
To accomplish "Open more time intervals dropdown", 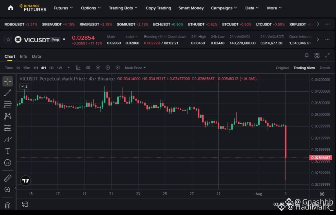I will pyautogui.click(x=68, y=68).
